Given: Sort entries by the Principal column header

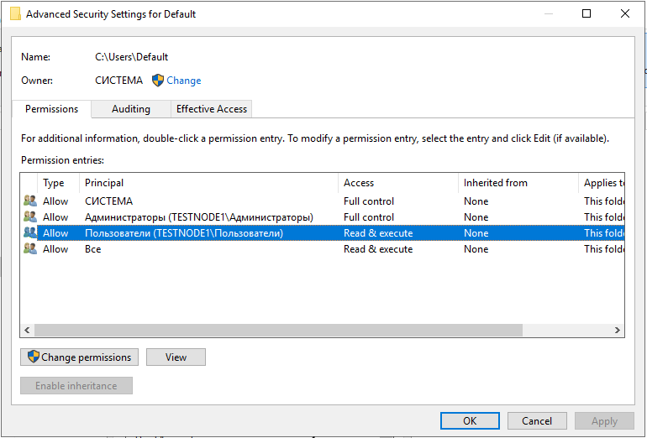Looking at the screenshot, I should coord(208,183).
